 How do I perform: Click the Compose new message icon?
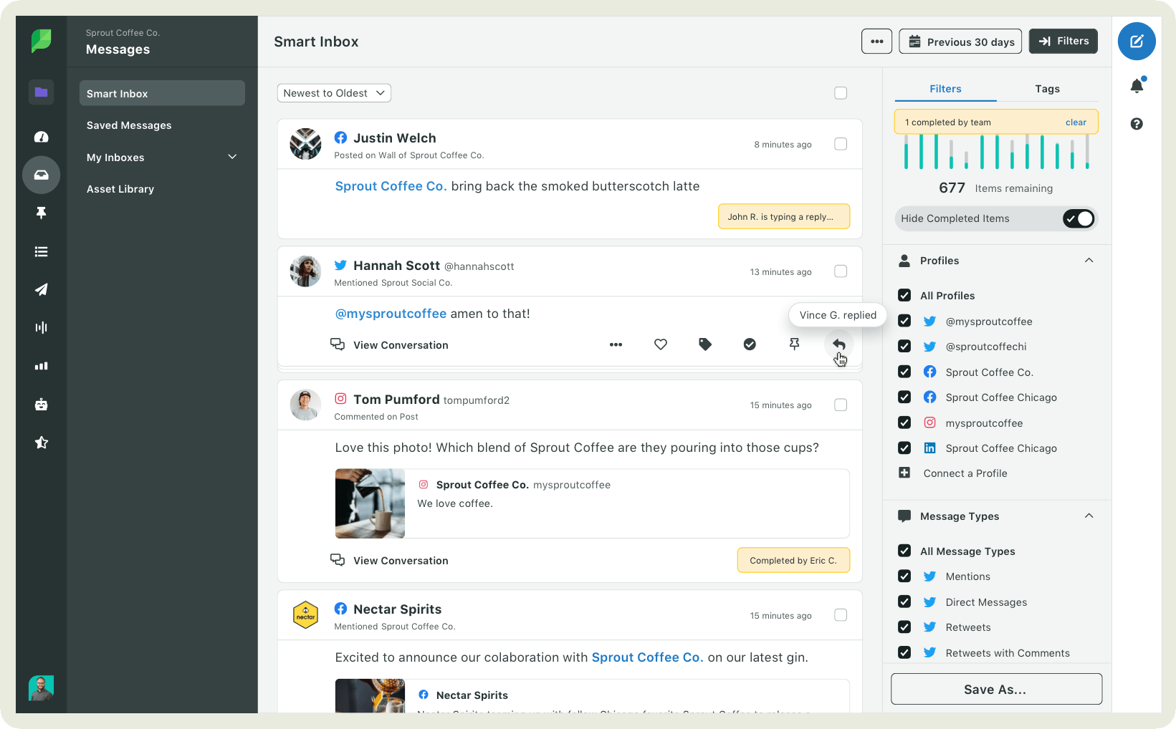click(x=1136, y=42)
